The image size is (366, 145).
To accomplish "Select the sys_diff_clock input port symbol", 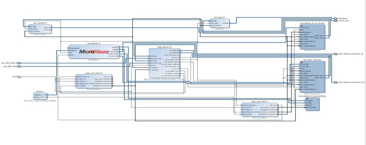I will (x=19, y=66).
